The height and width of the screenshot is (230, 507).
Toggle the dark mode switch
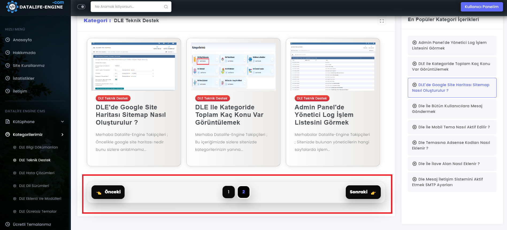click(x=81, y=7)
